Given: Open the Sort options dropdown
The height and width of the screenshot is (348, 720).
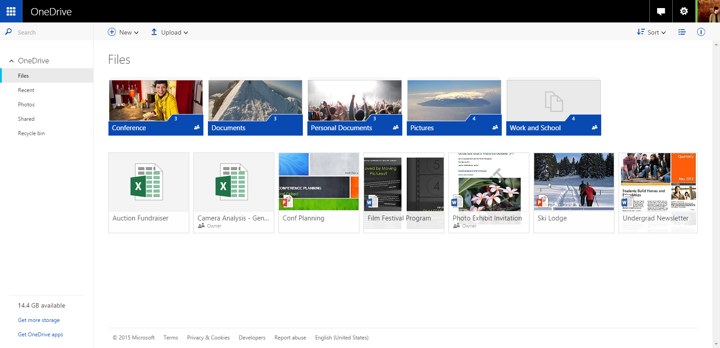Looking at the screenshot, I should [652, 32].
